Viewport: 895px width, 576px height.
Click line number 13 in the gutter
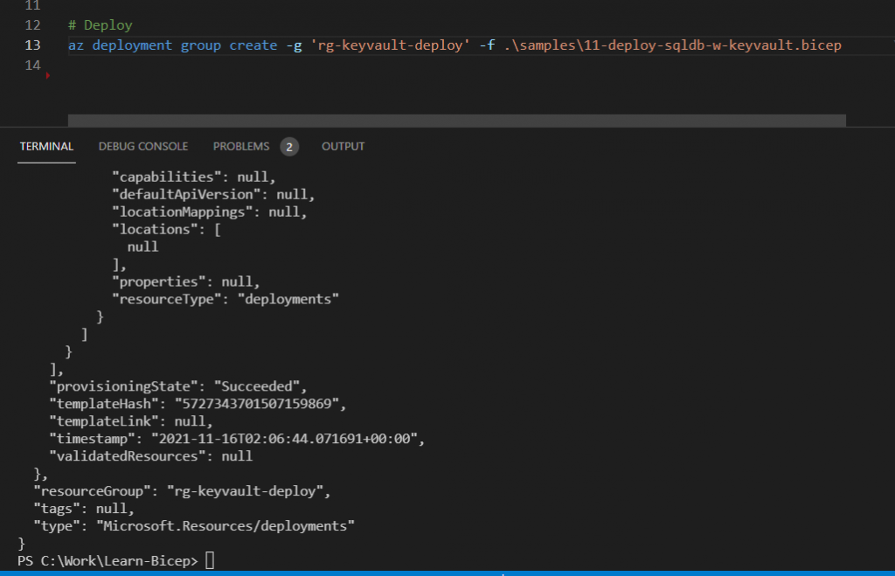click(33, 45)
